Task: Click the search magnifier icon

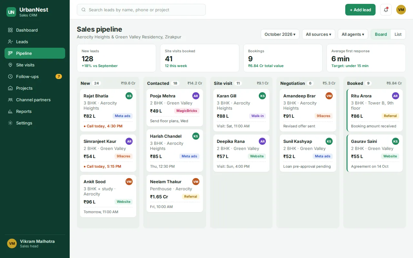Action: pos(84,10)
